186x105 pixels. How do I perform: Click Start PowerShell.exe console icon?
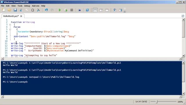click(x=87, y=10)
